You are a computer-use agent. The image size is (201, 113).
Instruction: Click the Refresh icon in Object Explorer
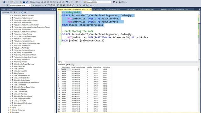(22, 13)
